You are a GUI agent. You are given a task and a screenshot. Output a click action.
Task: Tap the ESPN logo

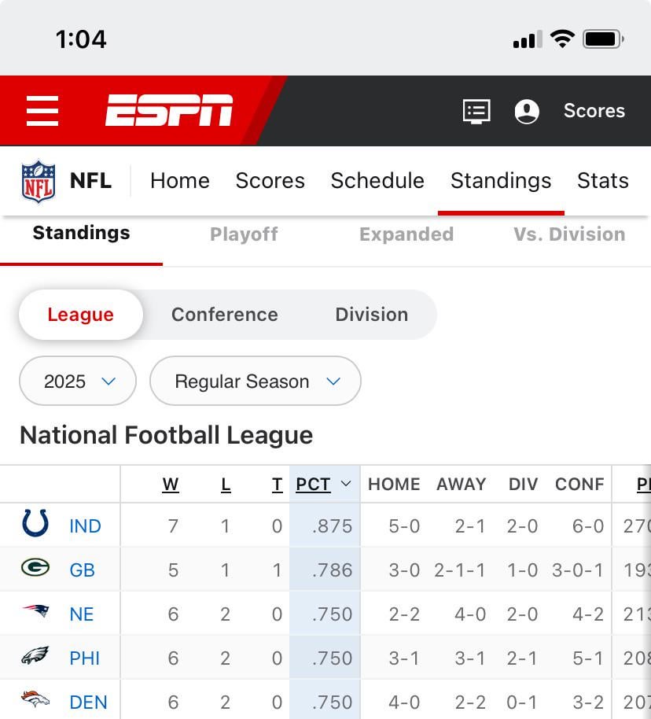coord(169,111)
